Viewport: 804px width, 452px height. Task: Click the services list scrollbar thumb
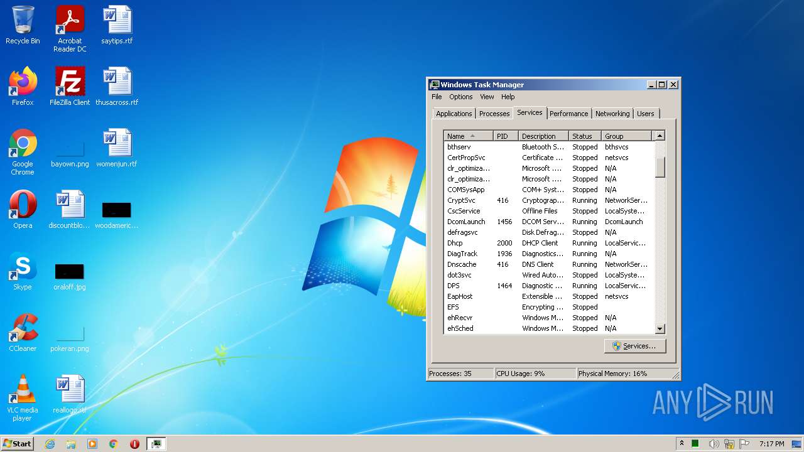[660, 167]
